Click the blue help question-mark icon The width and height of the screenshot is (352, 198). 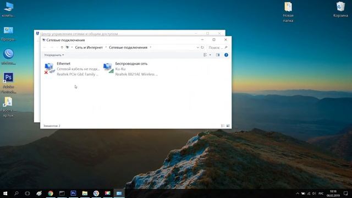pos(226,55)
